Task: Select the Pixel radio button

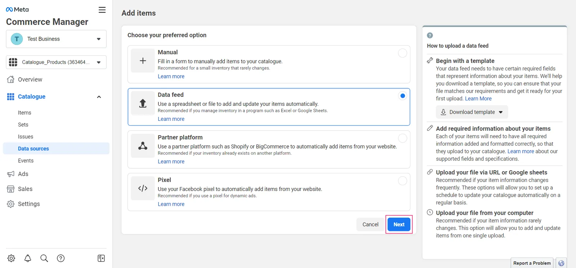Action: (x=402, y=181)
